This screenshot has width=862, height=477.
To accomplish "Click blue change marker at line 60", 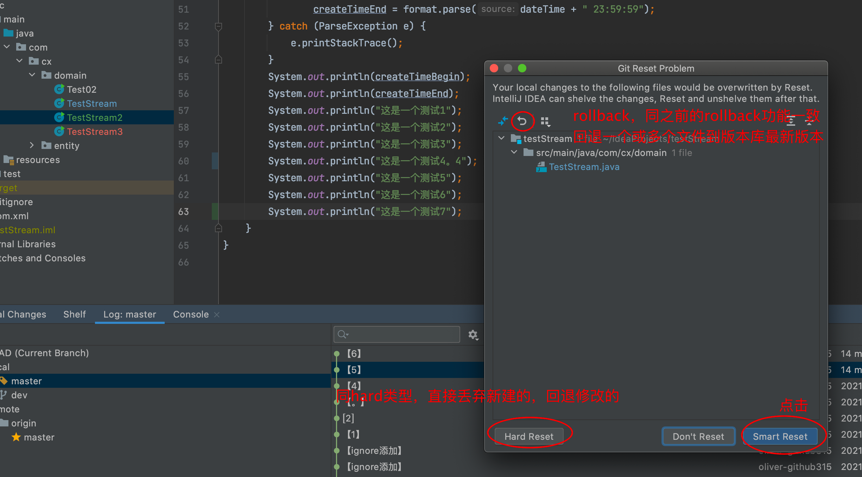I will (215, 161).
